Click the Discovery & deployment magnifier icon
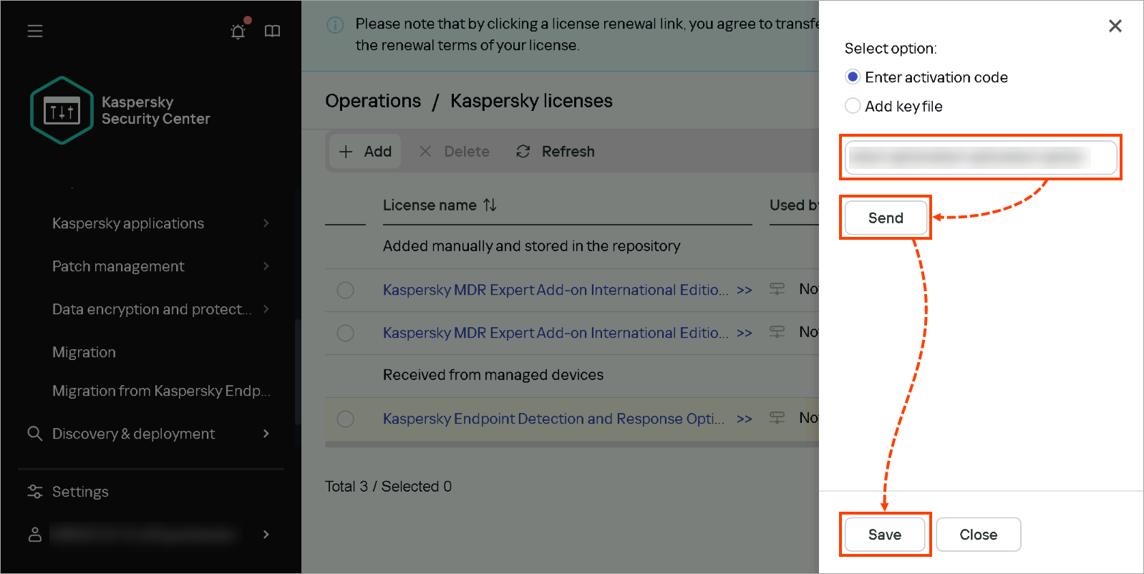 tap(34, 433)
